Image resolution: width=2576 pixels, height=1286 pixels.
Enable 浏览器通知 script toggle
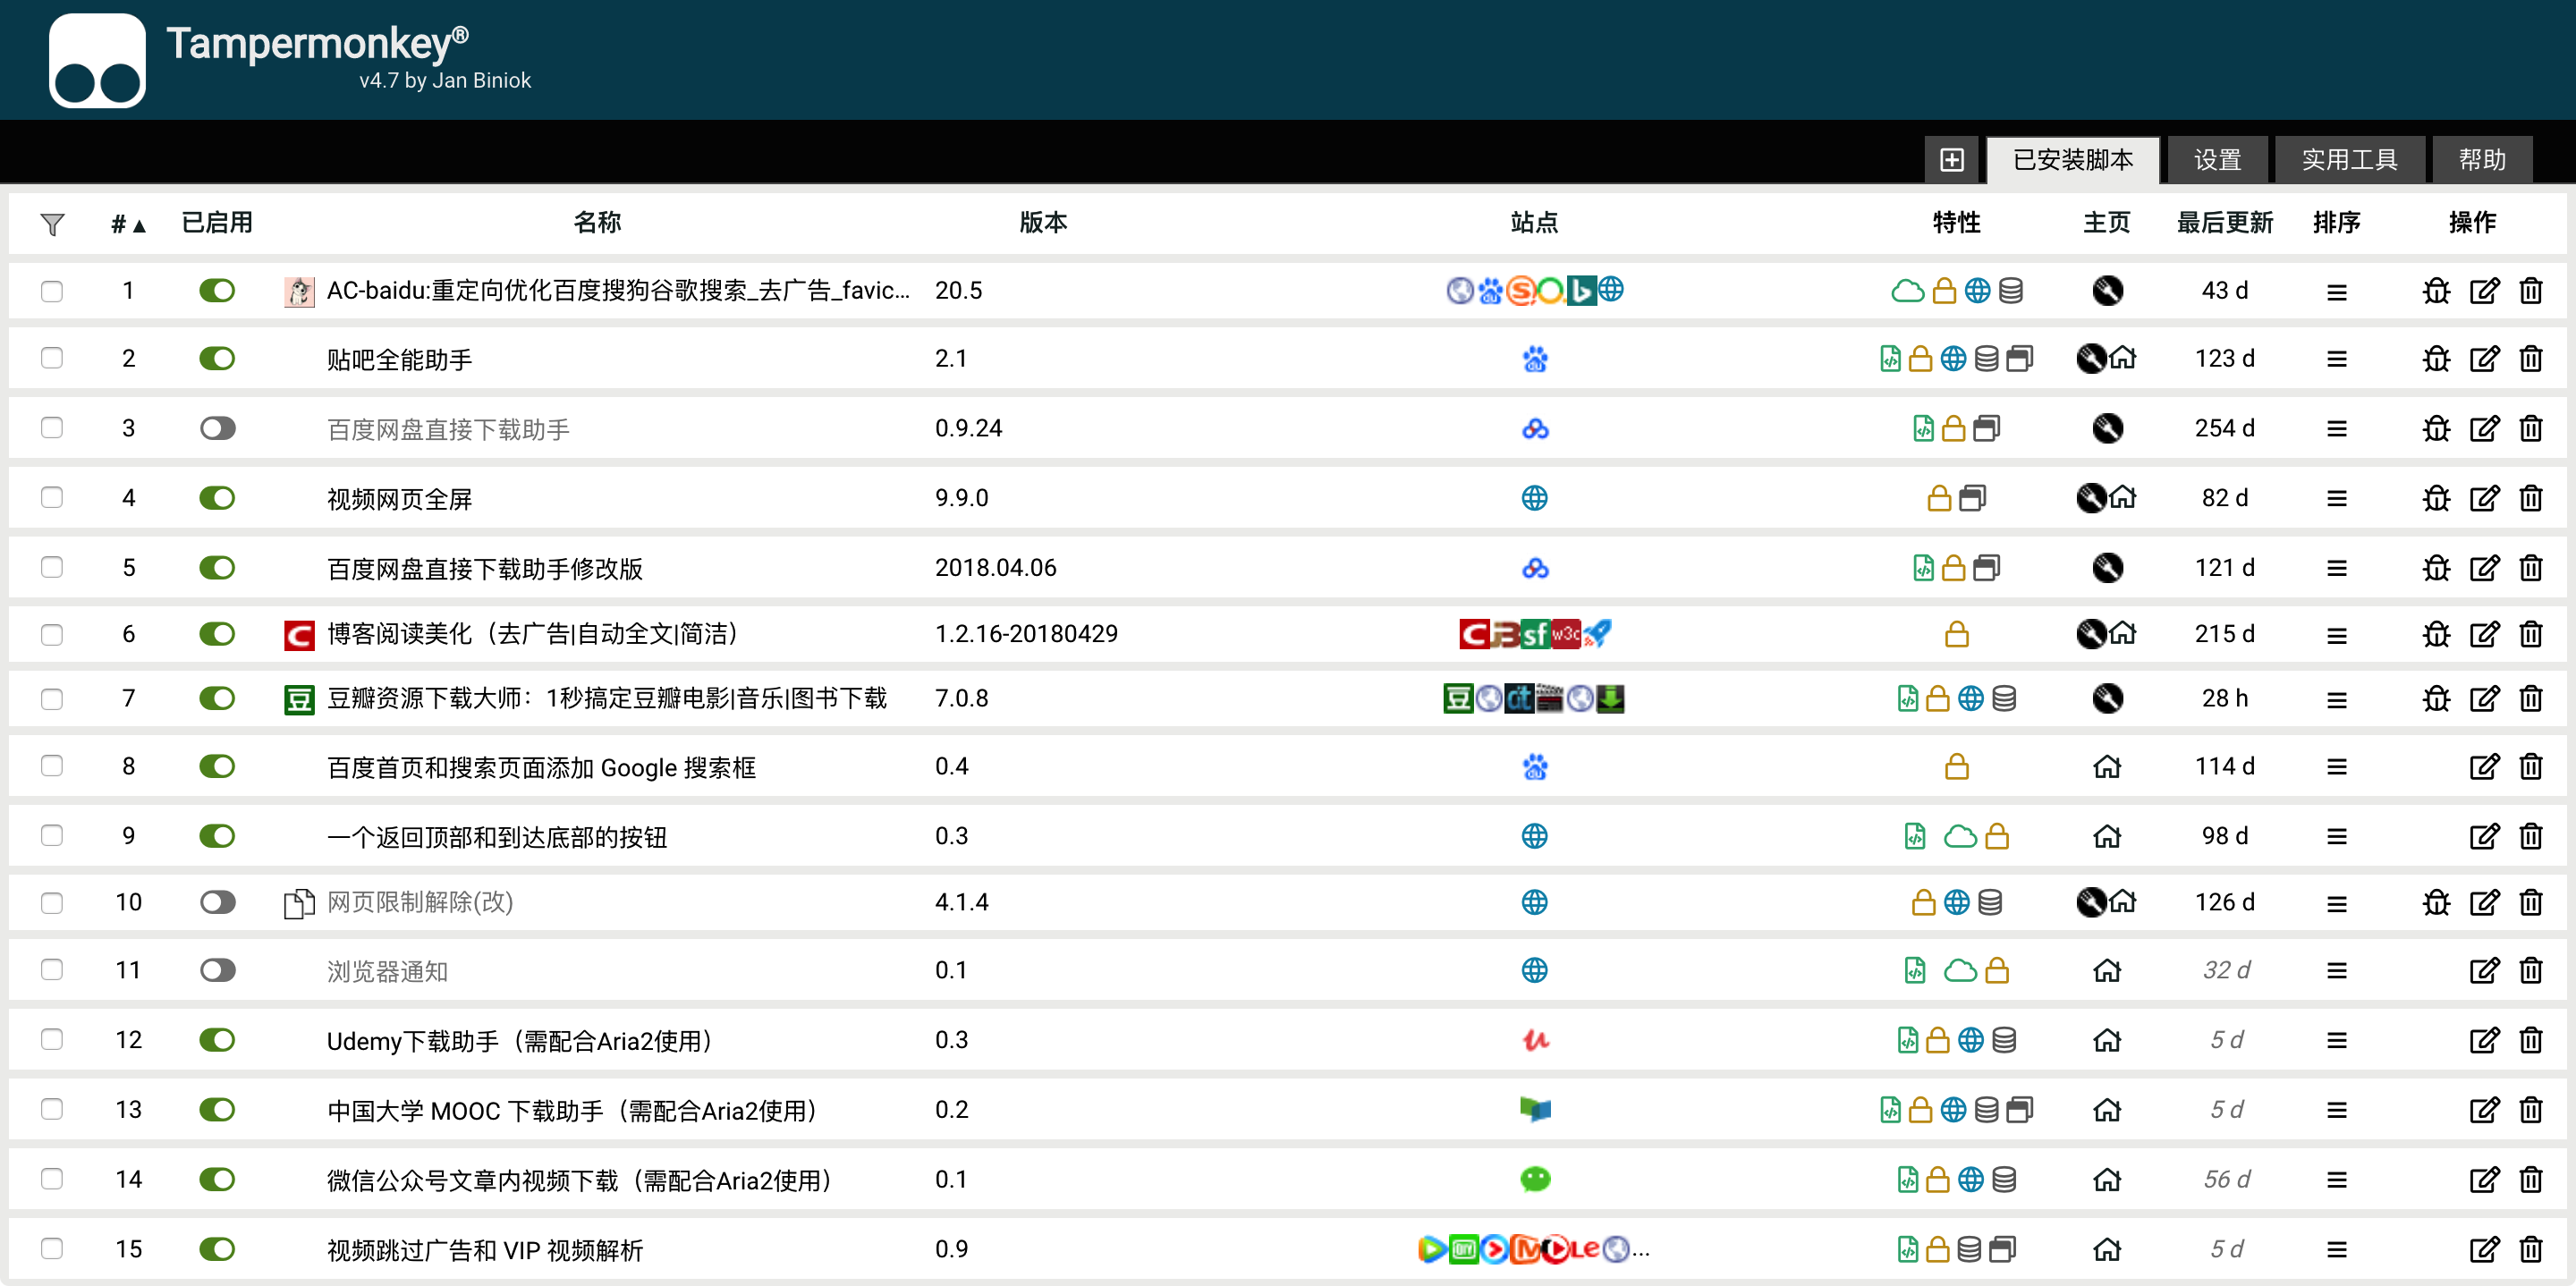point(217,970)
